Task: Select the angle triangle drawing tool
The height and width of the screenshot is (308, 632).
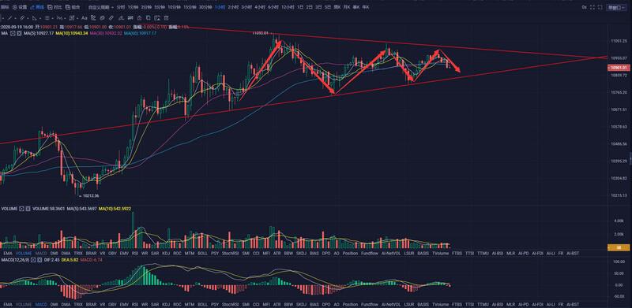Action: [x=34, y=17]
